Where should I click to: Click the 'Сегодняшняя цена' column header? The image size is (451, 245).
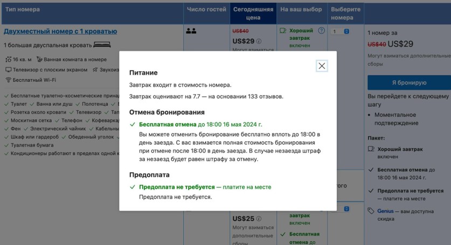click(x=253, y=13)
